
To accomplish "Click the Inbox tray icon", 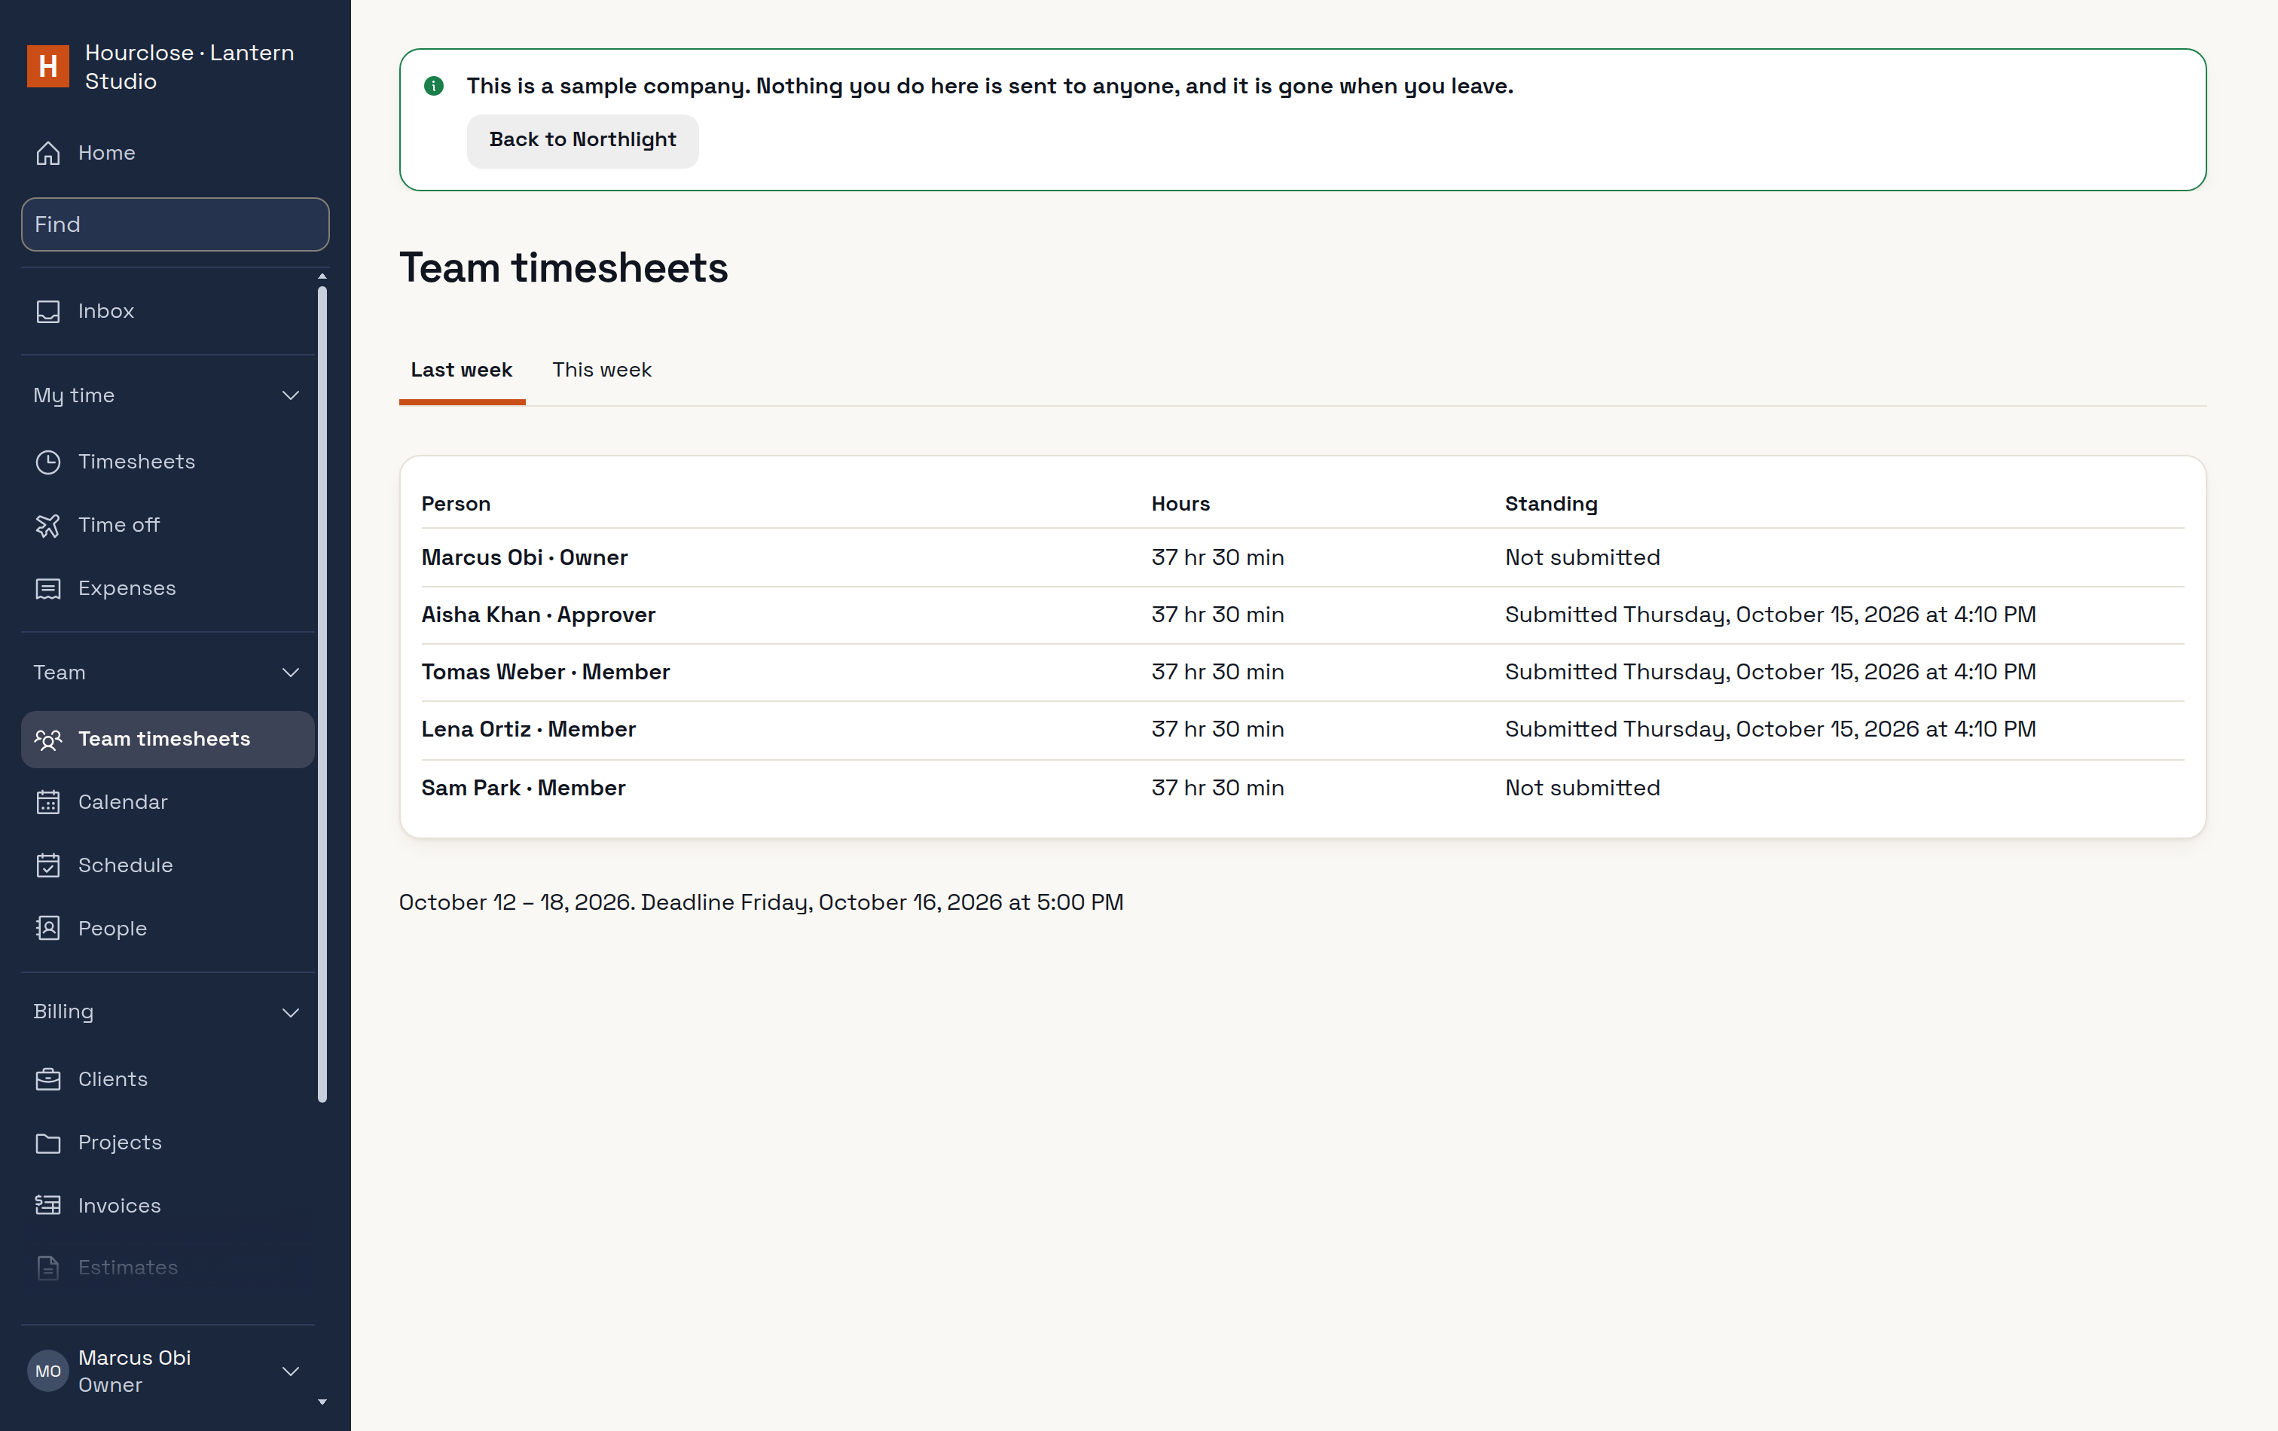I will (47, 311).
